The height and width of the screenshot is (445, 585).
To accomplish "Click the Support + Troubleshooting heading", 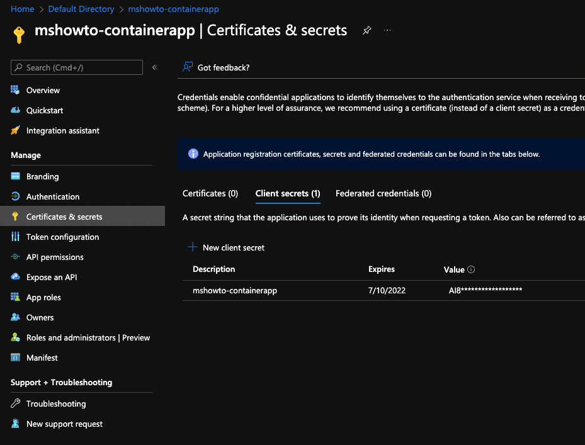I will click(61, 382).
